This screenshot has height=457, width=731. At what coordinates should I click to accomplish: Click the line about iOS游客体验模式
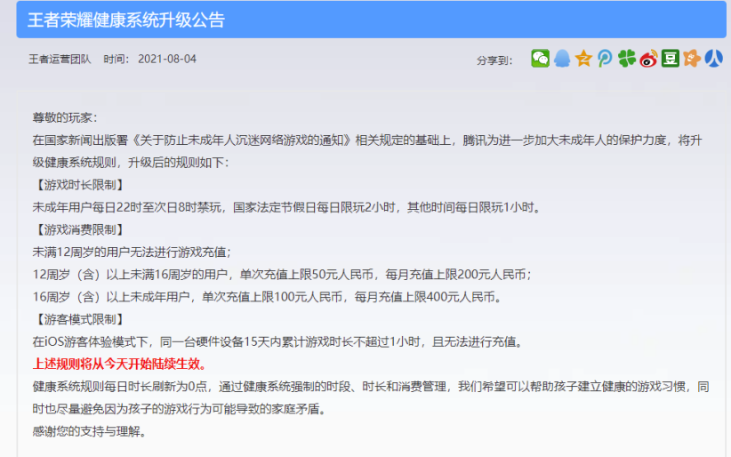pyautogui.click(x=278, y=341)
